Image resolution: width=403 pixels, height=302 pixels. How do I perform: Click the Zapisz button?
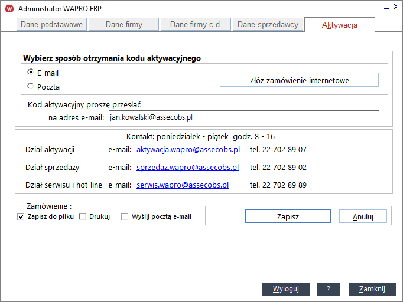288,216
